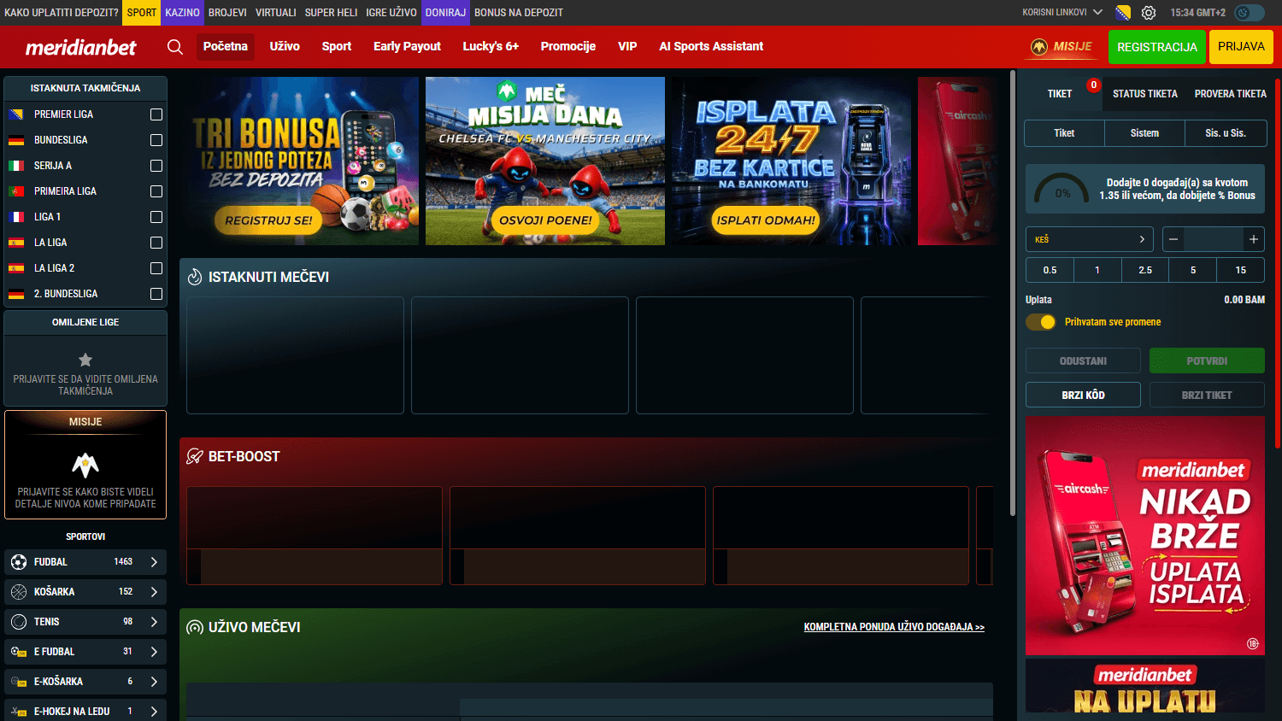Expand the Korisni linkovi dropdown
Screen dimensions: 1282x721
[1062, 13]
